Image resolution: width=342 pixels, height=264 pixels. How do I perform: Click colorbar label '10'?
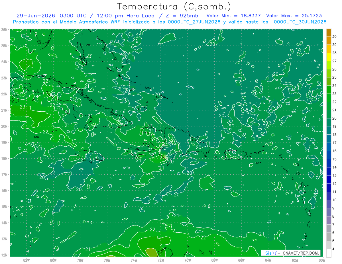point(335,200)
